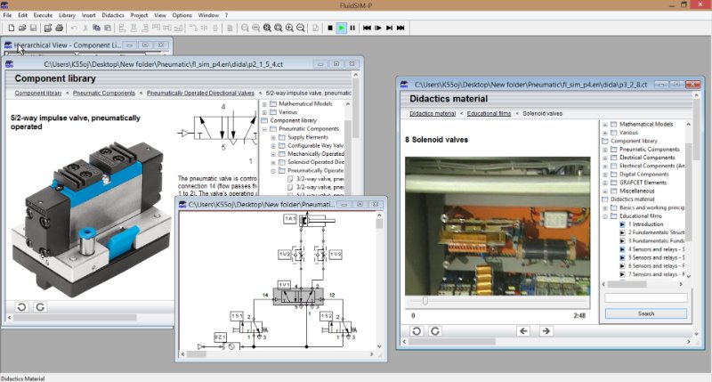Stop the simulation using the Stop icon
Screen dimensions: 712x382
point(329,28)
